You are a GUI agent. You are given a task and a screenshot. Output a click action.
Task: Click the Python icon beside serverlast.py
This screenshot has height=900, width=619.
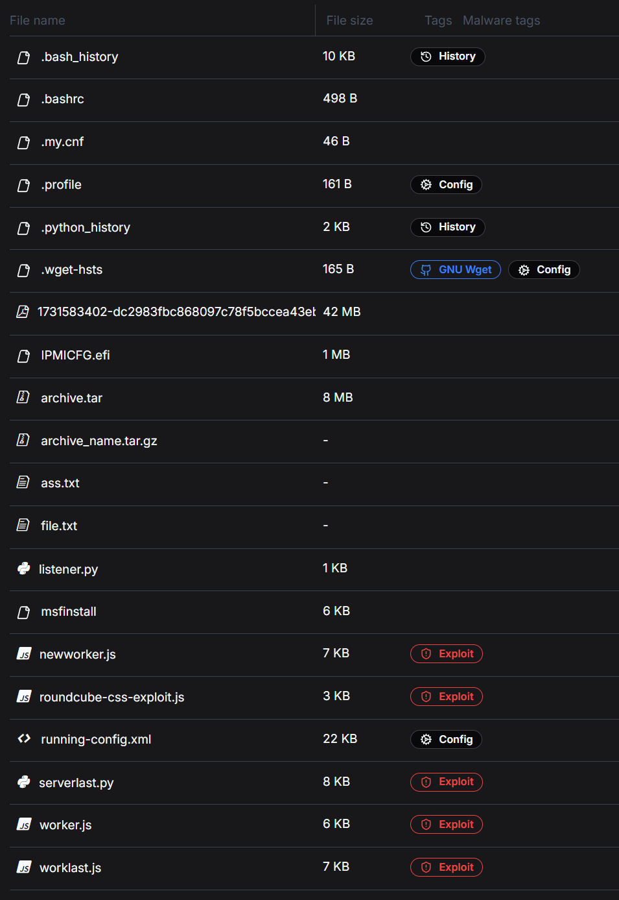pos(23,782)
